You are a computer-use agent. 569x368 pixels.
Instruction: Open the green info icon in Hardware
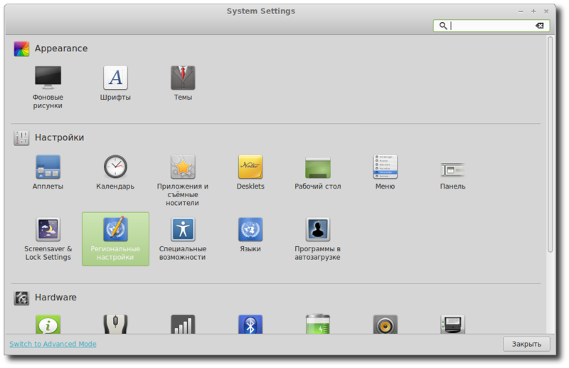point(48,325)
